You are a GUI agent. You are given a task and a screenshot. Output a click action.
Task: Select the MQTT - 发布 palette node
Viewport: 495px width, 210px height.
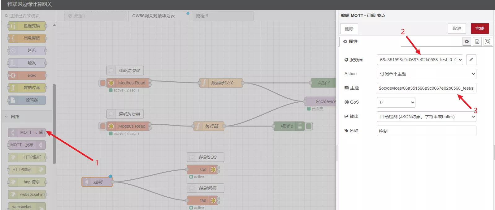click(27, 145)
